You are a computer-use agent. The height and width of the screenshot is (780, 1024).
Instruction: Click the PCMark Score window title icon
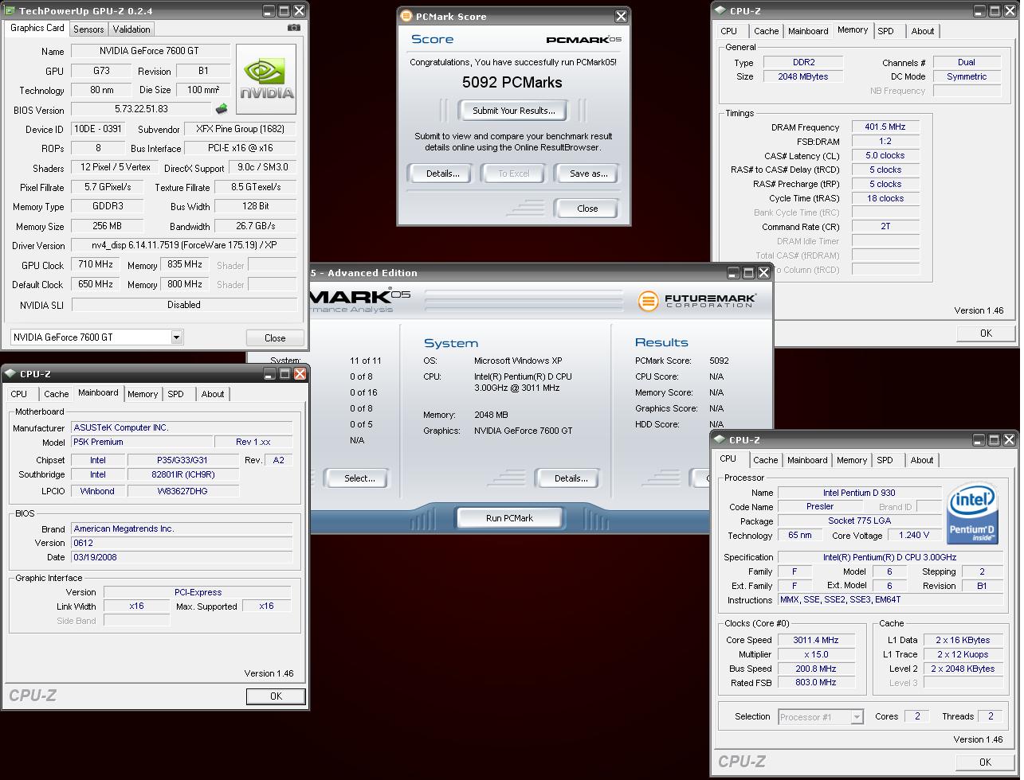(x=406, y=16)
